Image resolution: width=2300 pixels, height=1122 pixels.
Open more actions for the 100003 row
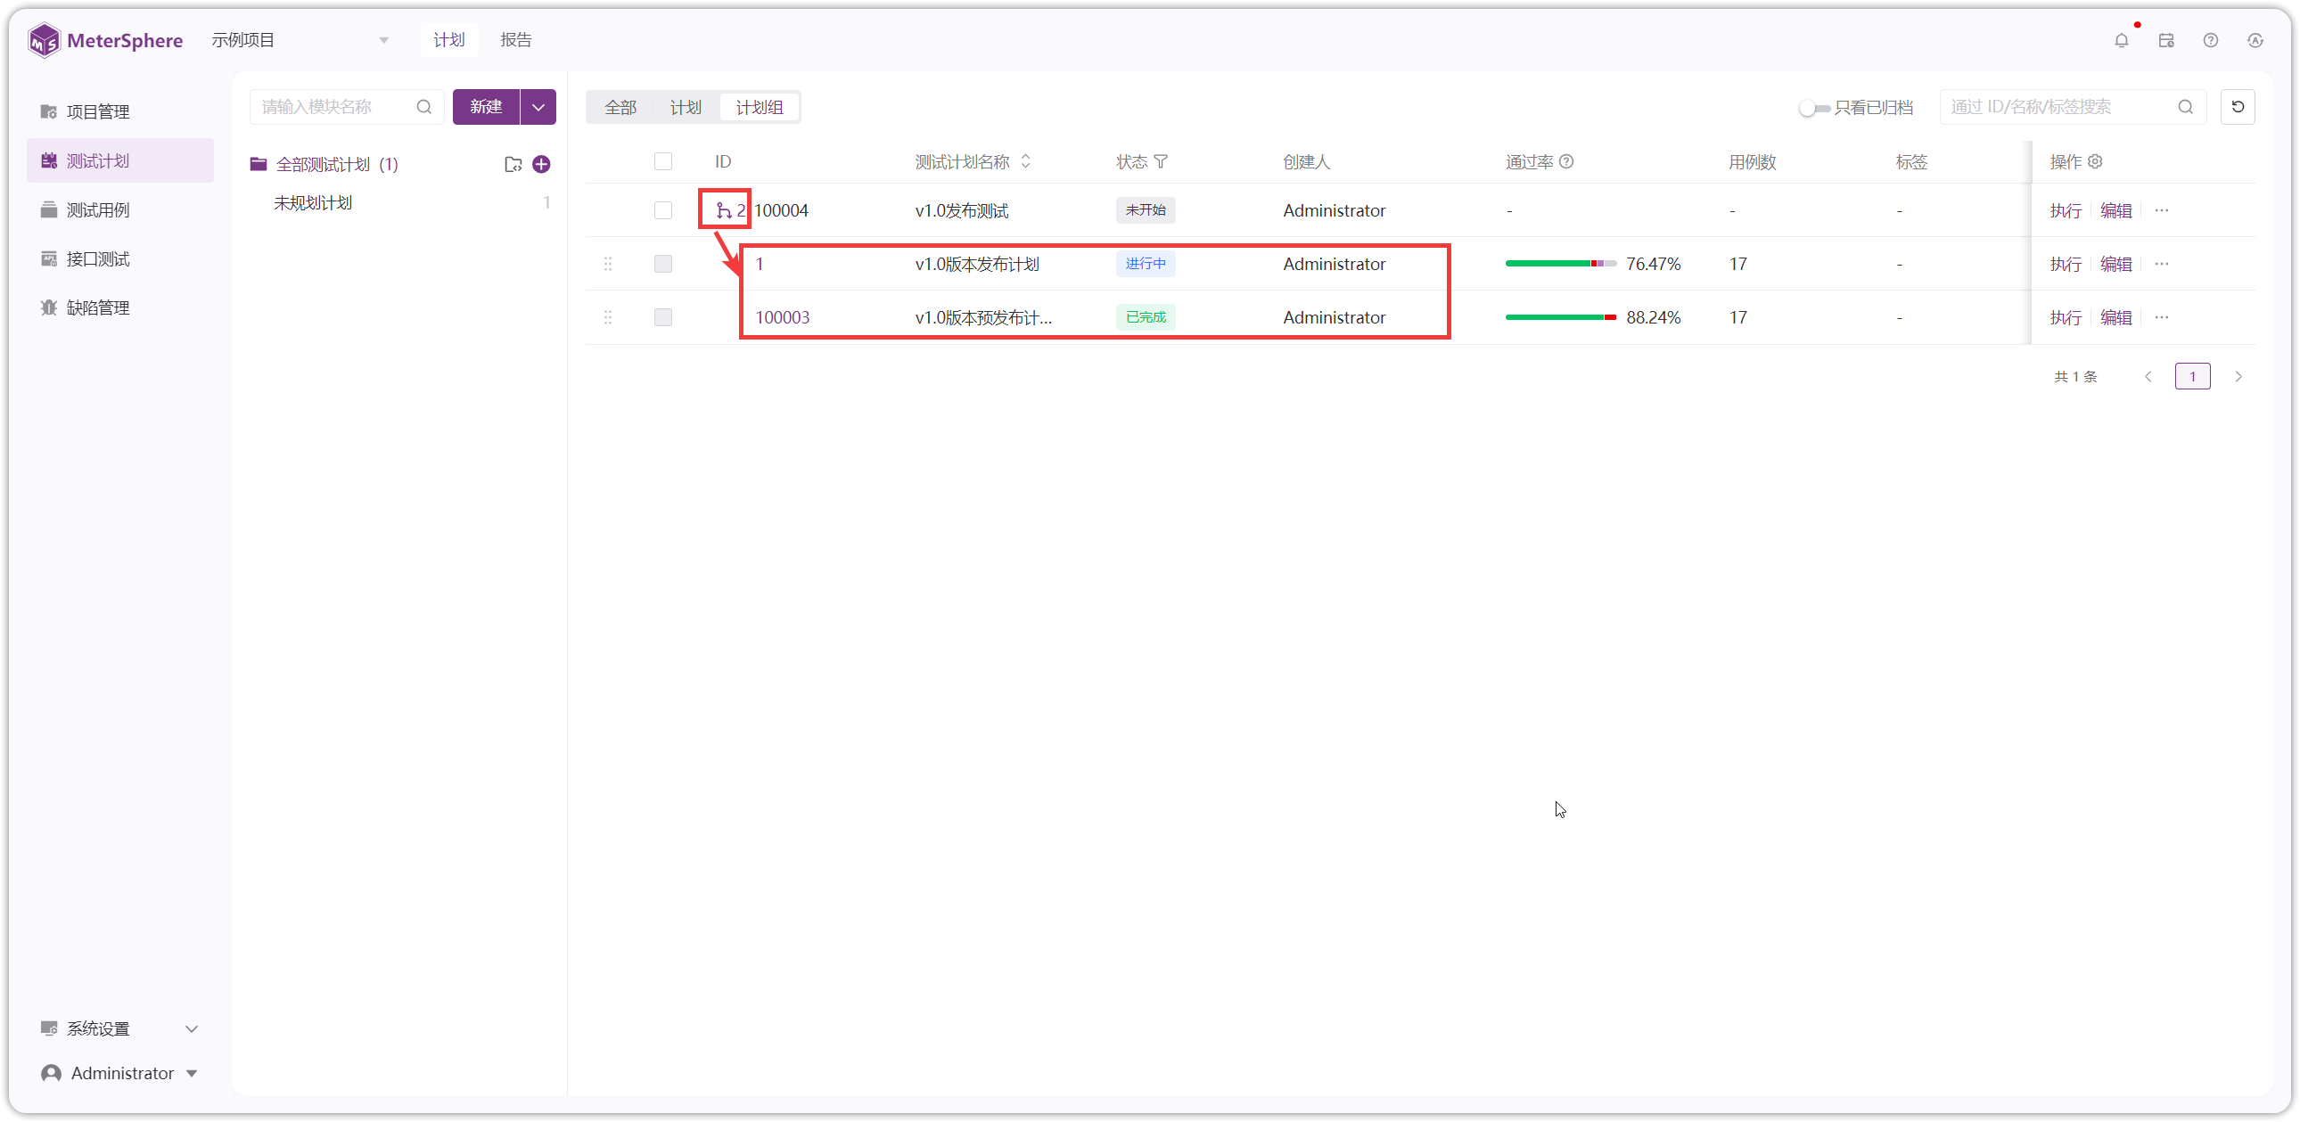point(2162,318)
